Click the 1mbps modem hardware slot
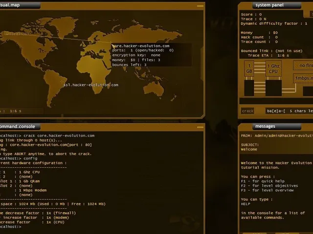 pos(303,78)
